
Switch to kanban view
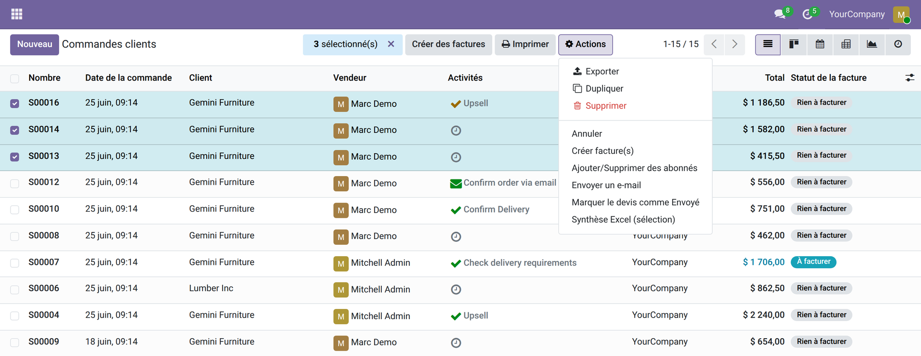tap(794, 45)
